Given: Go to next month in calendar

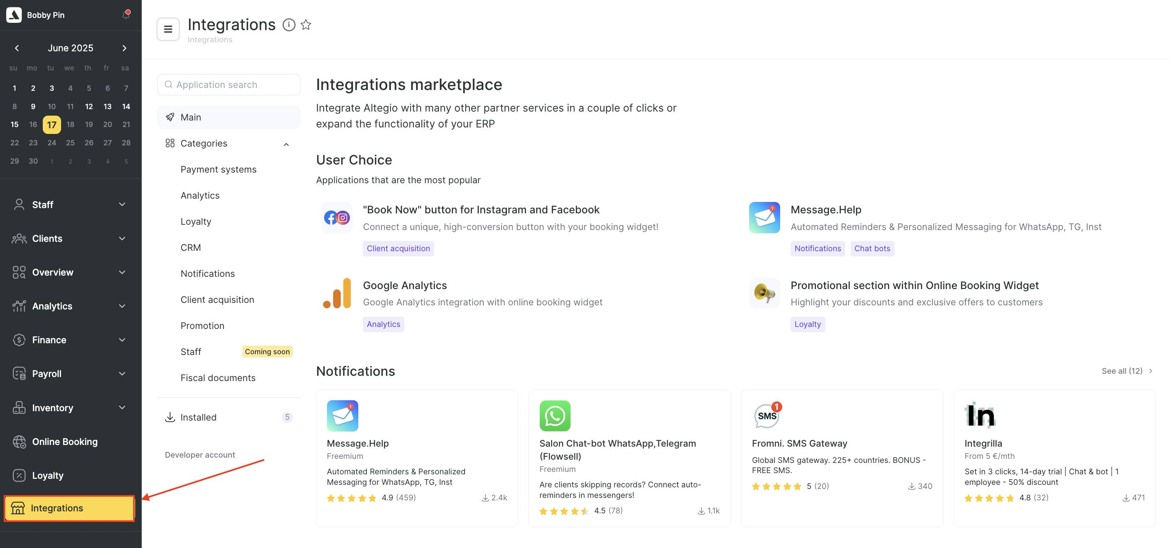Looking at the screenshot, I should click(124, 48).
